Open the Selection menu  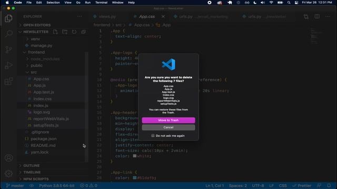(53, 3)
